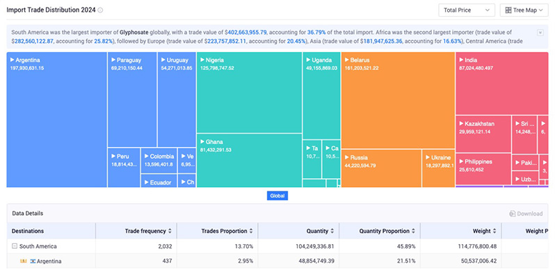Sort table by Quantity column

click(x=332, y=232)
